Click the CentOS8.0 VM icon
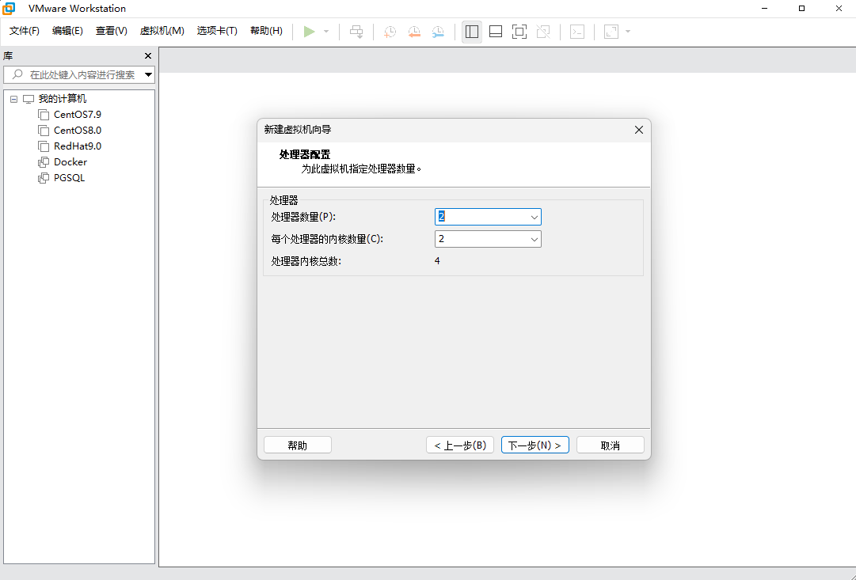The height and width of the screenshot is (580, 856). 43,131
